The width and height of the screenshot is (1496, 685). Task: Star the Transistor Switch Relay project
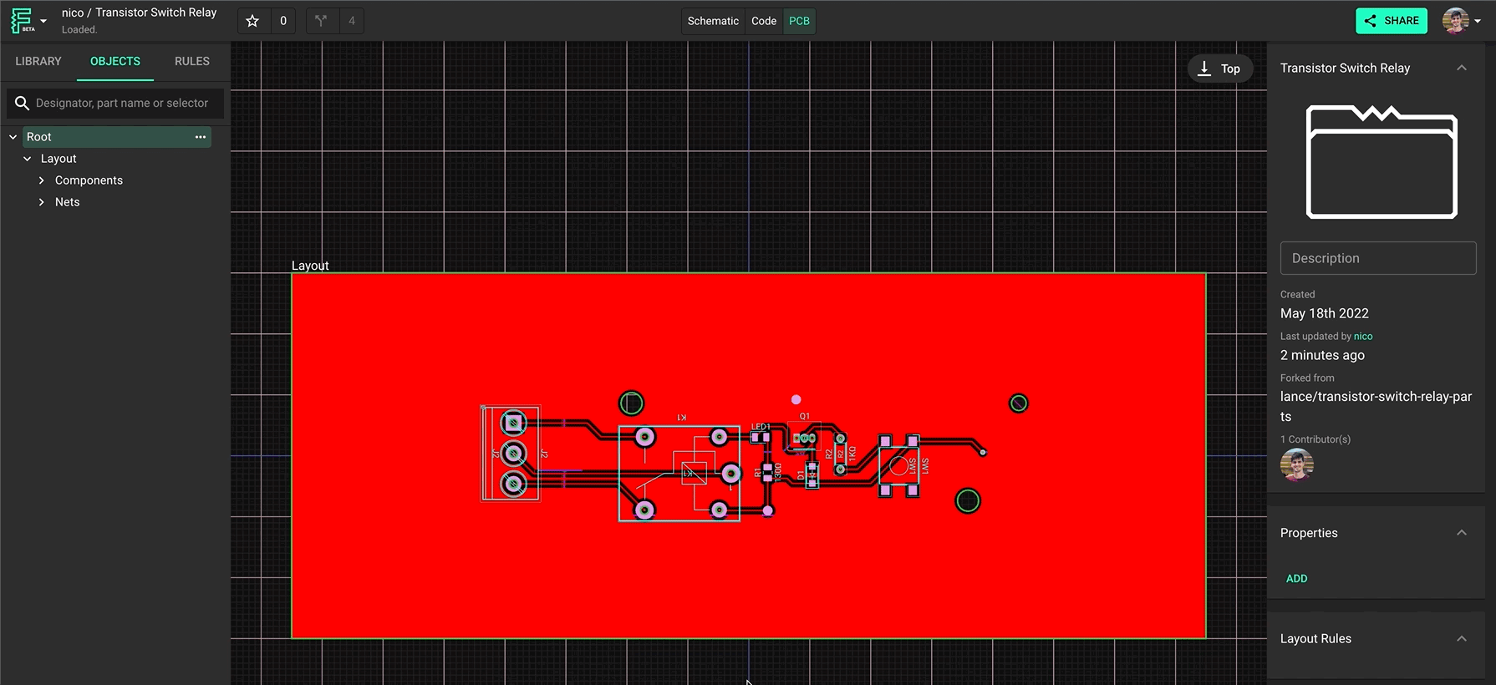(x=252, y=21)
